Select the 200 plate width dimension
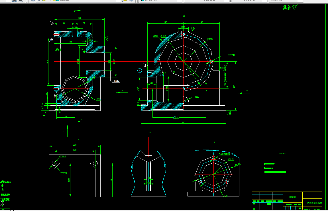This screenshot has height=211, width=328. [74, 145]
